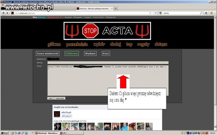This screenshot has height=135, width=217.
Task: Open the top section
Action: (129, 44)
